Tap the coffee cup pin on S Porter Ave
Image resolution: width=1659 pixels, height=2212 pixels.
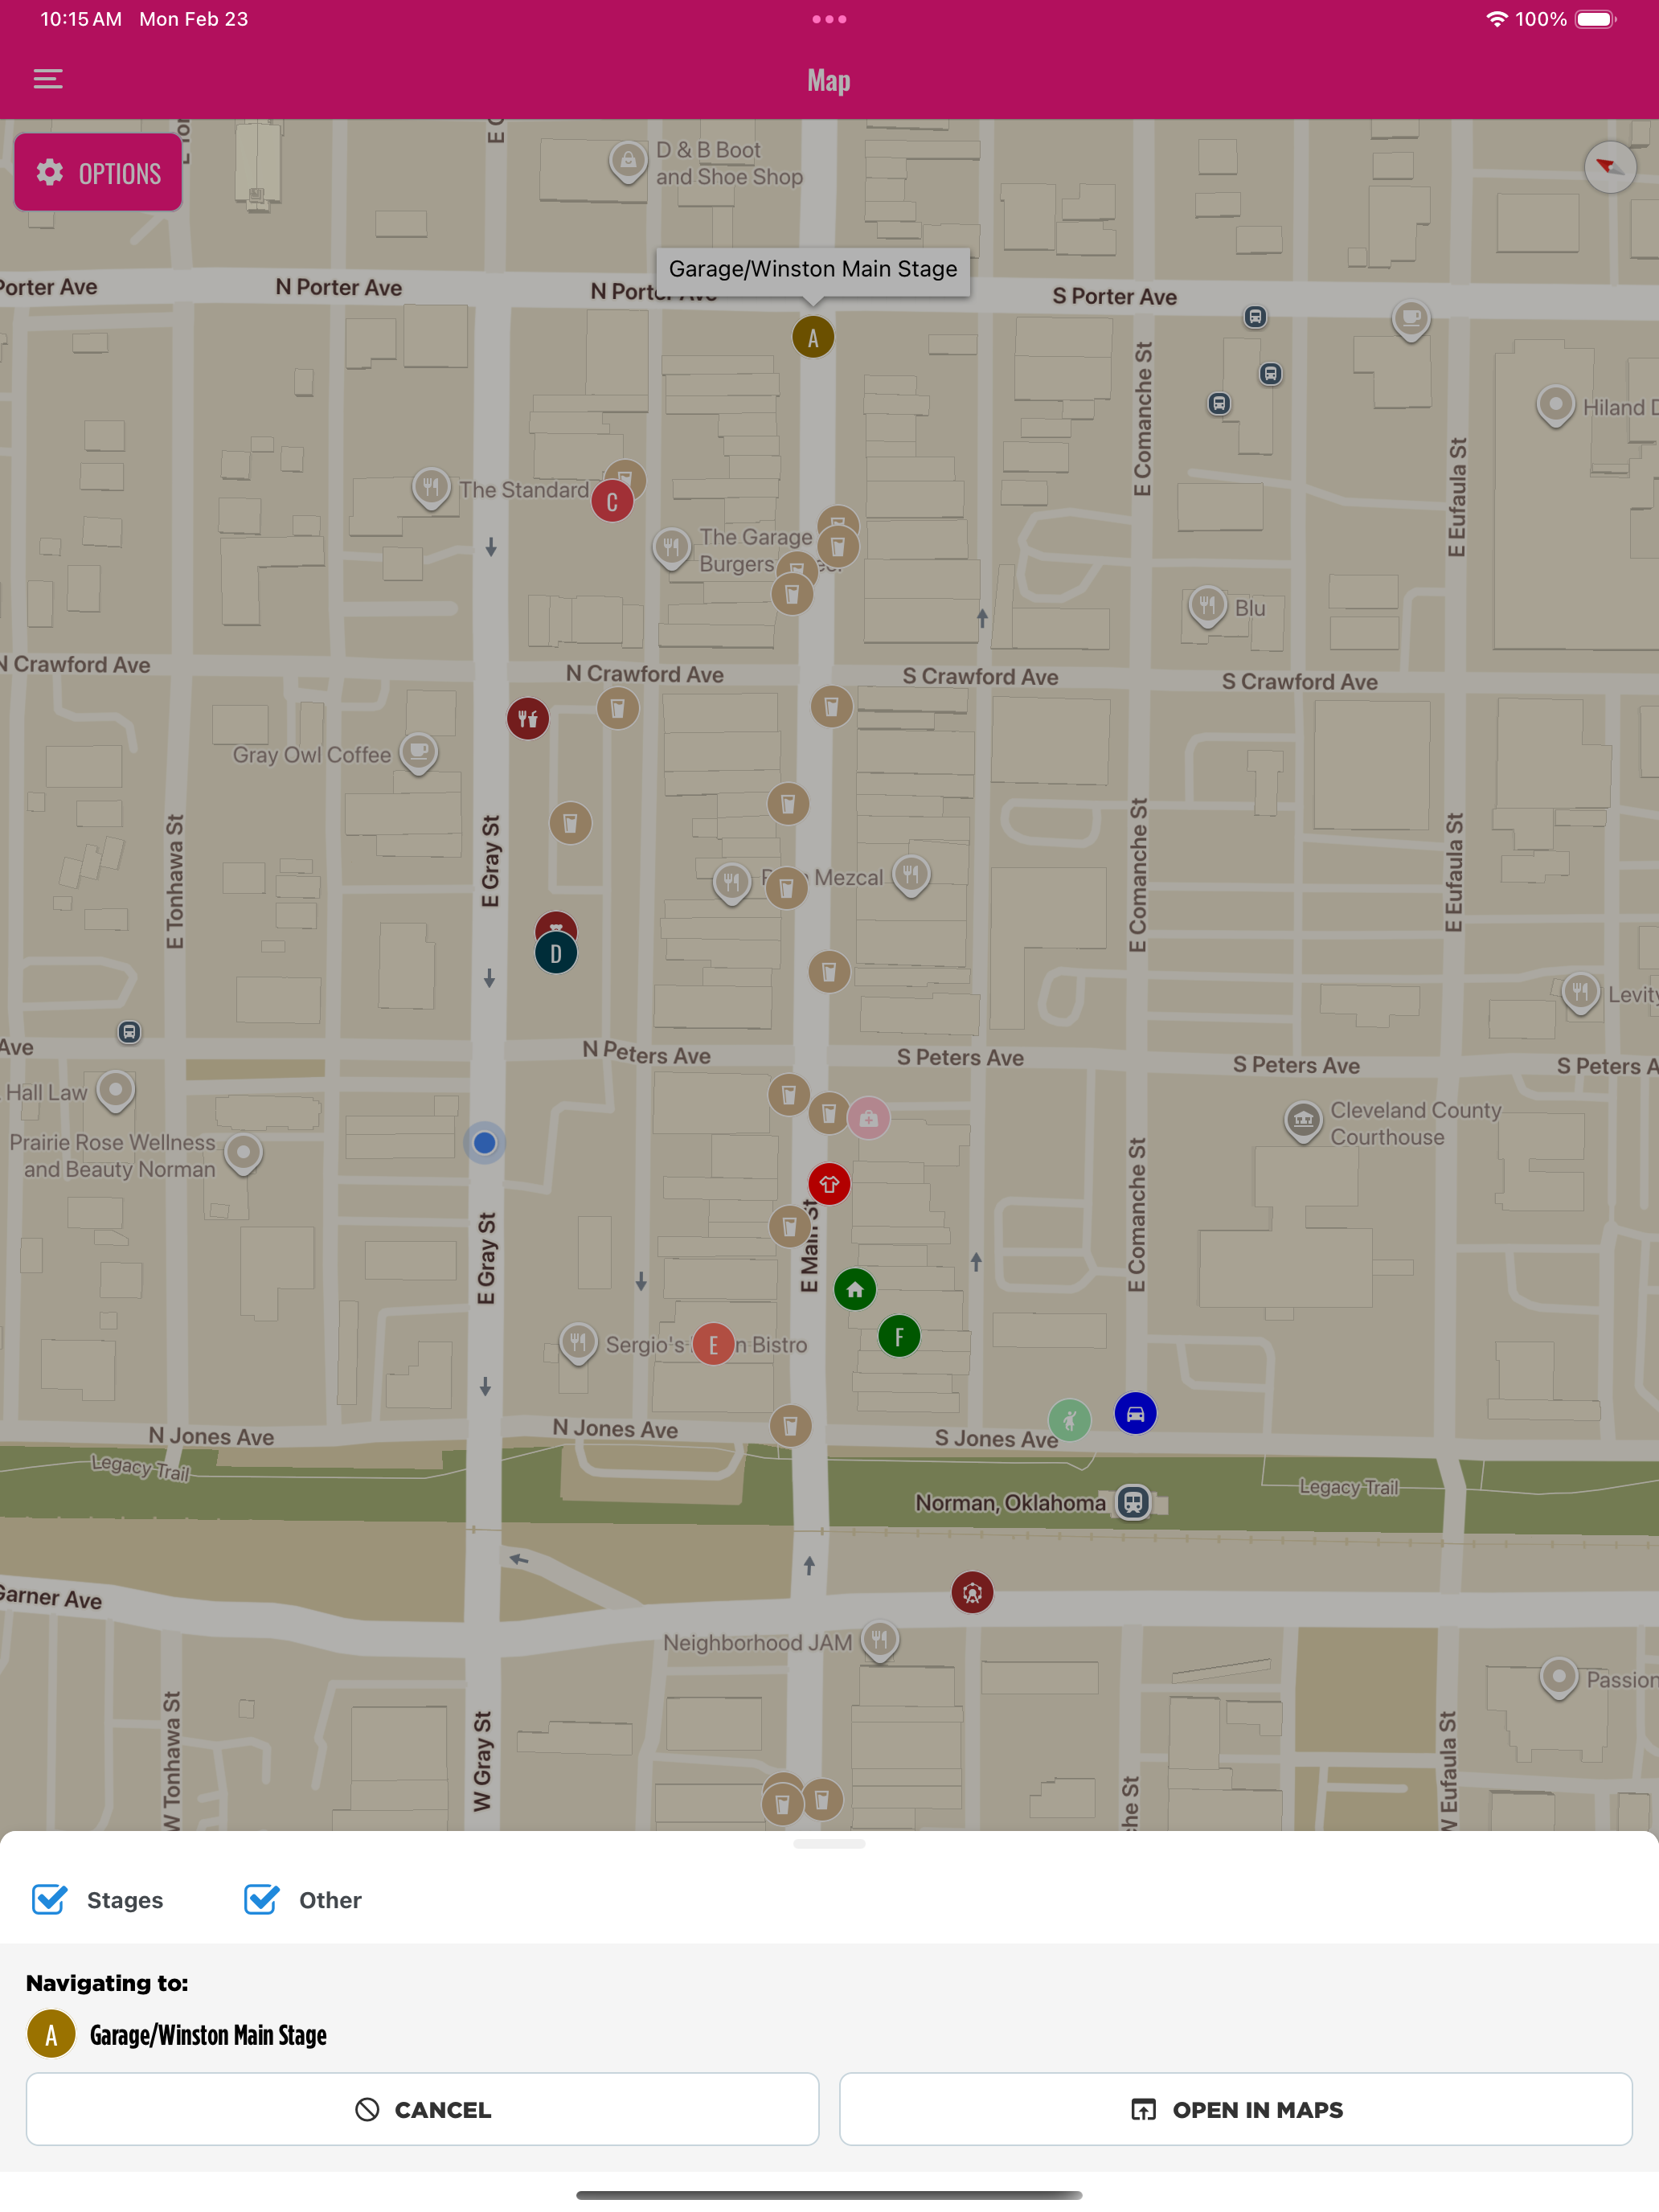pyautogui.click(x=1411, y=320)
